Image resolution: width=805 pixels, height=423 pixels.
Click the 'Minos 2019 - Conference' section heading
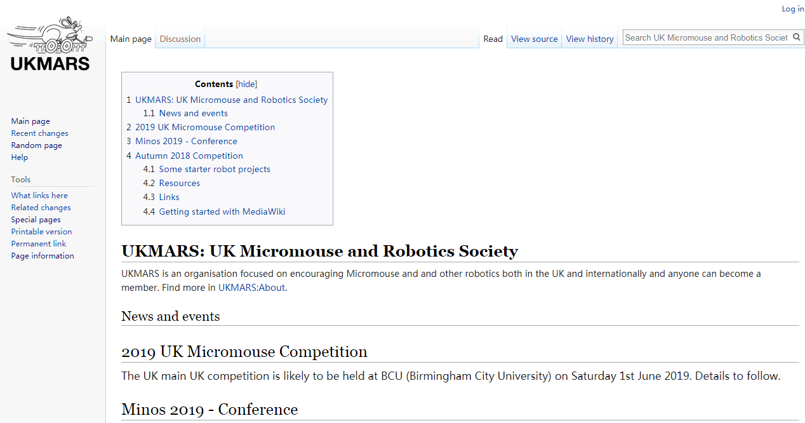[210, 409]
